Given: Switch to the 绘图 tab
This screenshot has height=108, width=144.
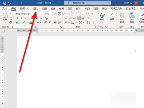Looking at the screenshot, I should [x=44, y=9].
